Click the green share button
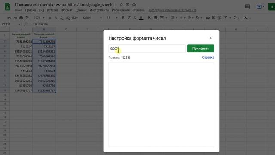275x155 pixels. tap(272, 7)
